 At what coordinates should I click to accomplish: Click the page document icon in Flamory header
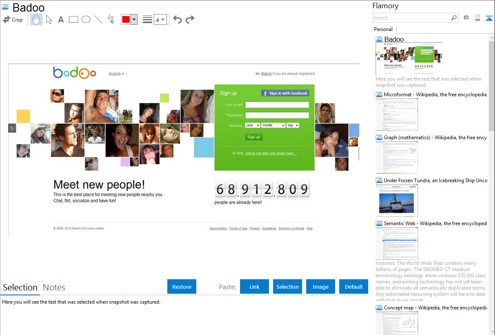478,18
